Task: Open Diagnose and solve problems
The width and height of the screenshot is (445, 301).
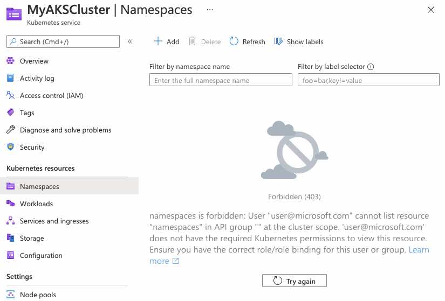Action: tap(65, 130)
